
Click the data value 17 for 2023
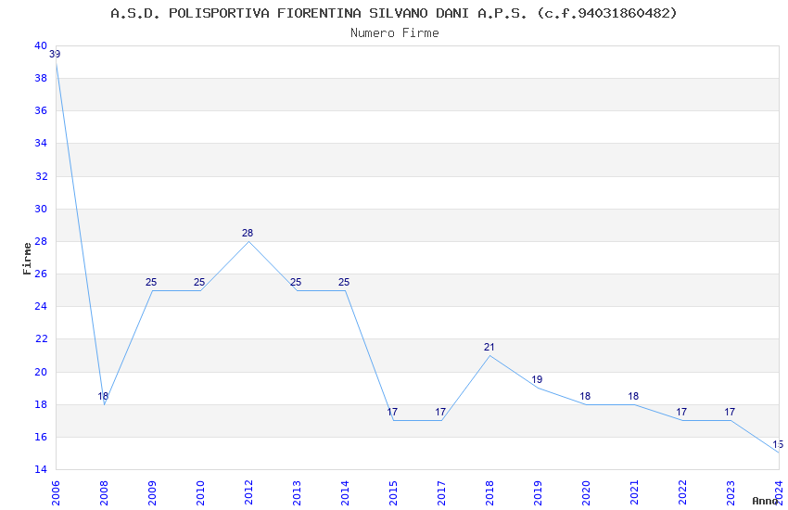click(731, 412)
